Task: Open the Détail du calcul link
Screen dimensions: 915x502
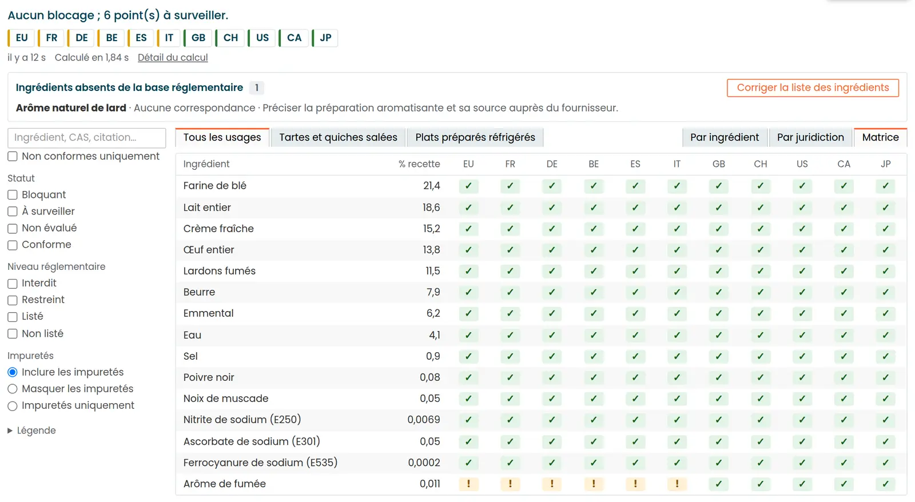Action: (173, 58)
